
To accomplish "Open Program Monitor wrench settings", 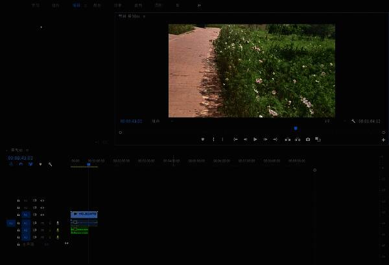I will [353, 121].
